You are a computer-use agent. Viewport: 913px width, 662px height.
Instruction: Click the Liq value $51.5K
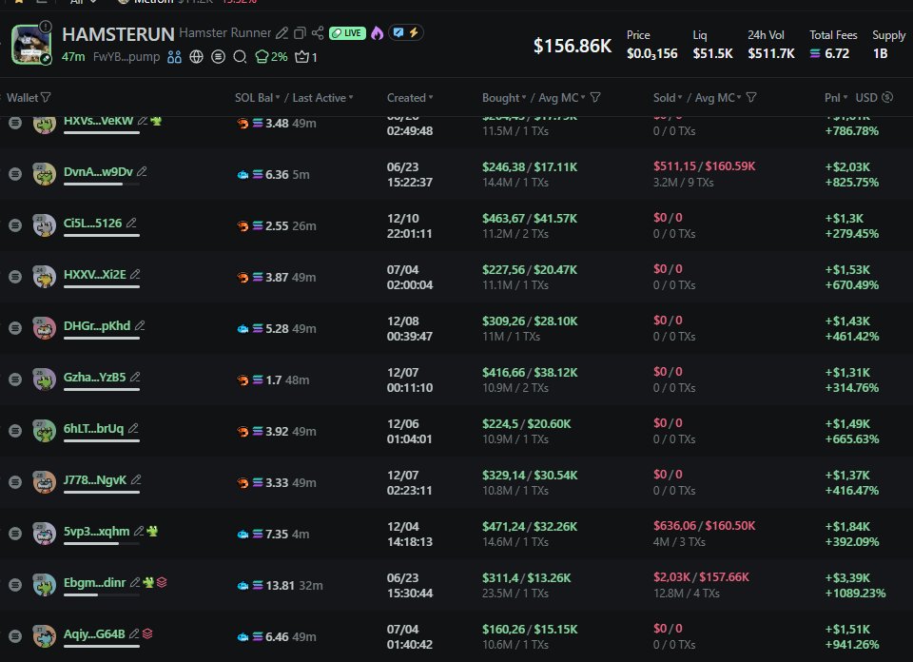(712, 53)
